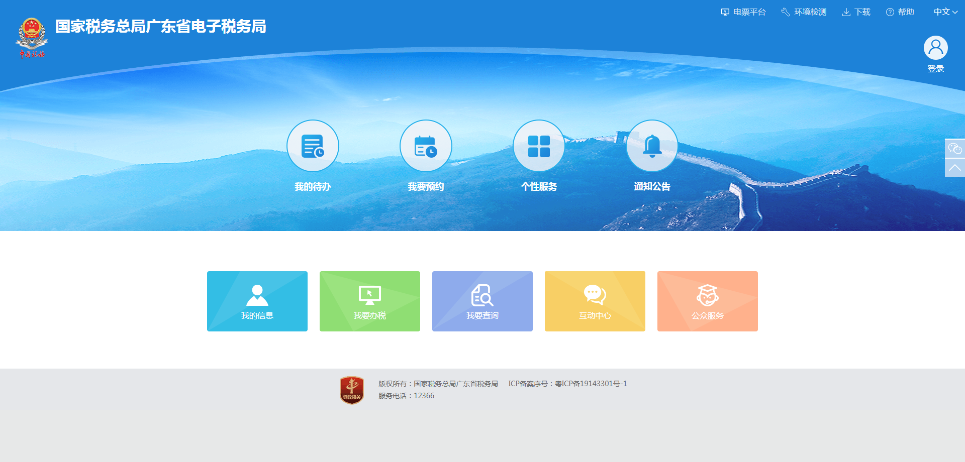965x462 pixels.
Task: Open the 我的信息 tile
Action: [x=257, y=301]
